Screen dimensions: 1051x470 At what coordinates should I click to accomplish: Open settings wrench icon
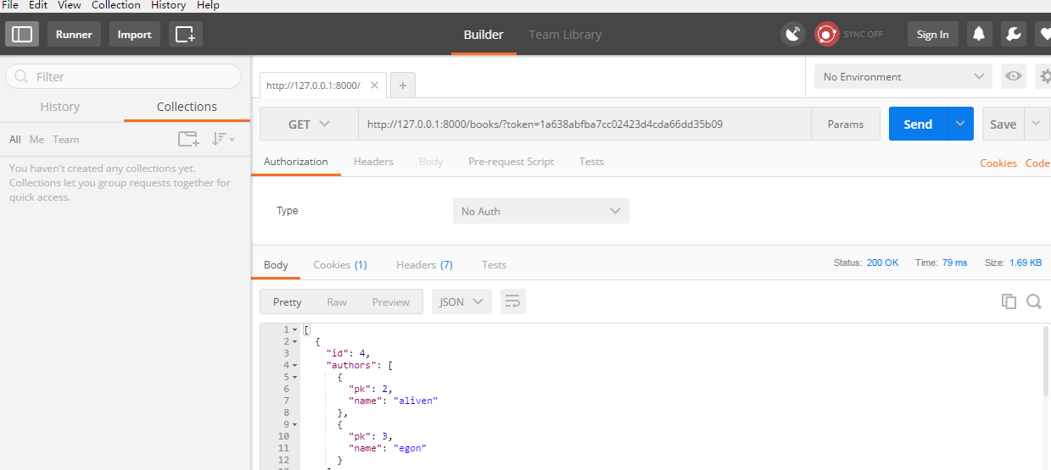(1013, 35)
